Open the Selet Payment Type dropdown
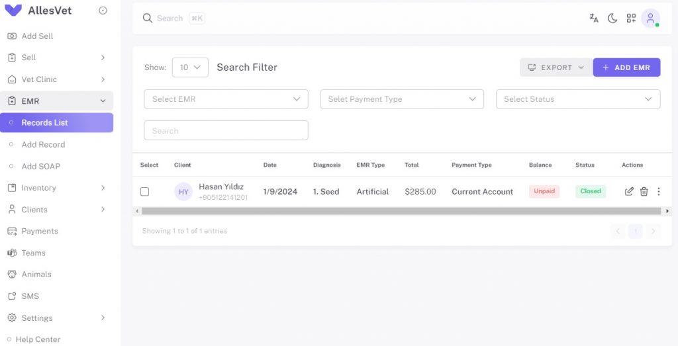The height and width of the screenshot is (346, 678). tap(402, 99)
